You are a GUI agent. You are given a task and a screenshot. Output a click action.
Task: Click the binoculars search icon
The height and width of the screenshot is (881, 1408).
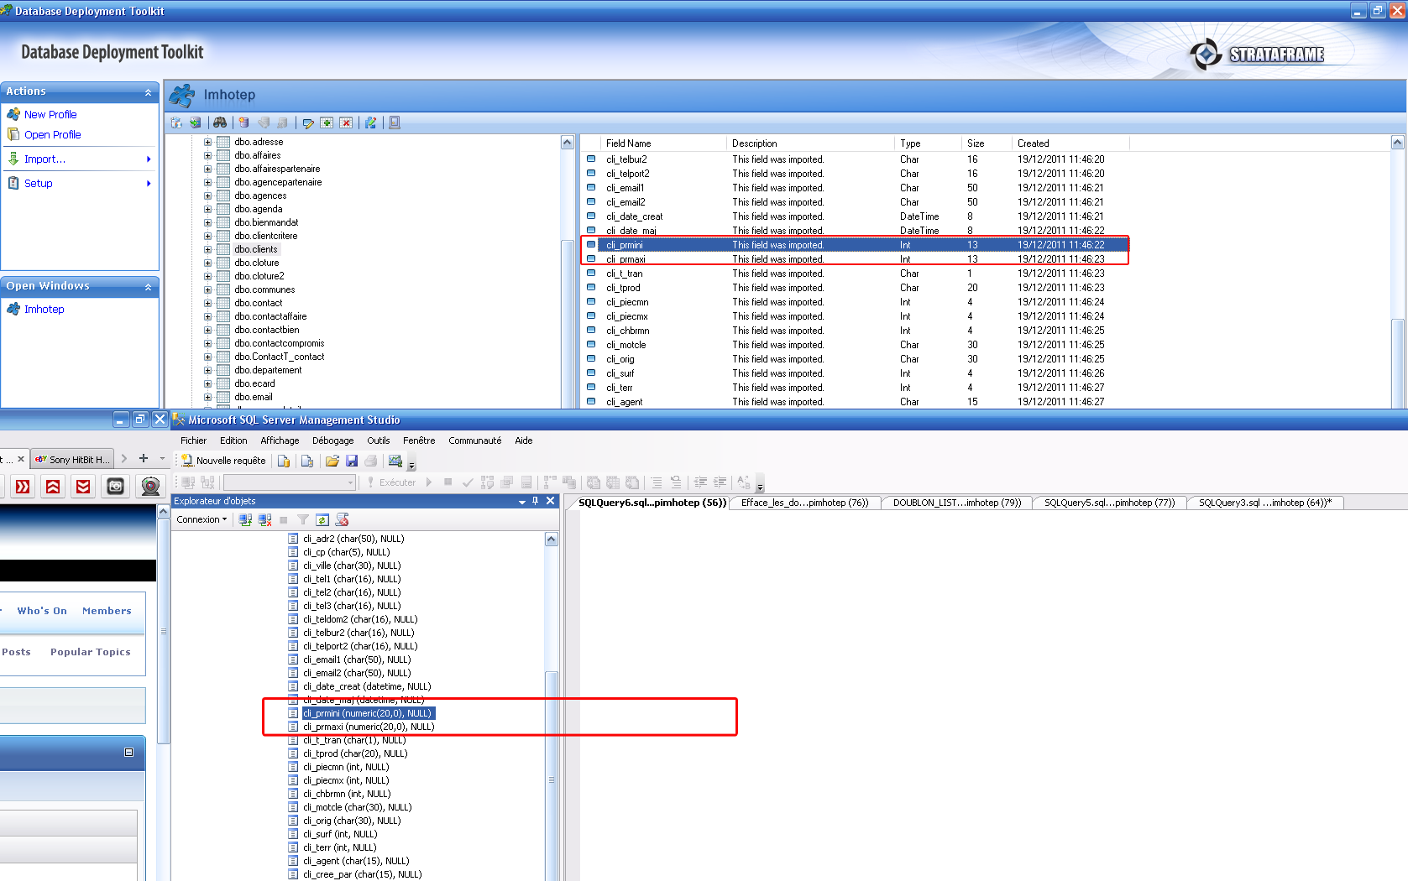point(220,123)
